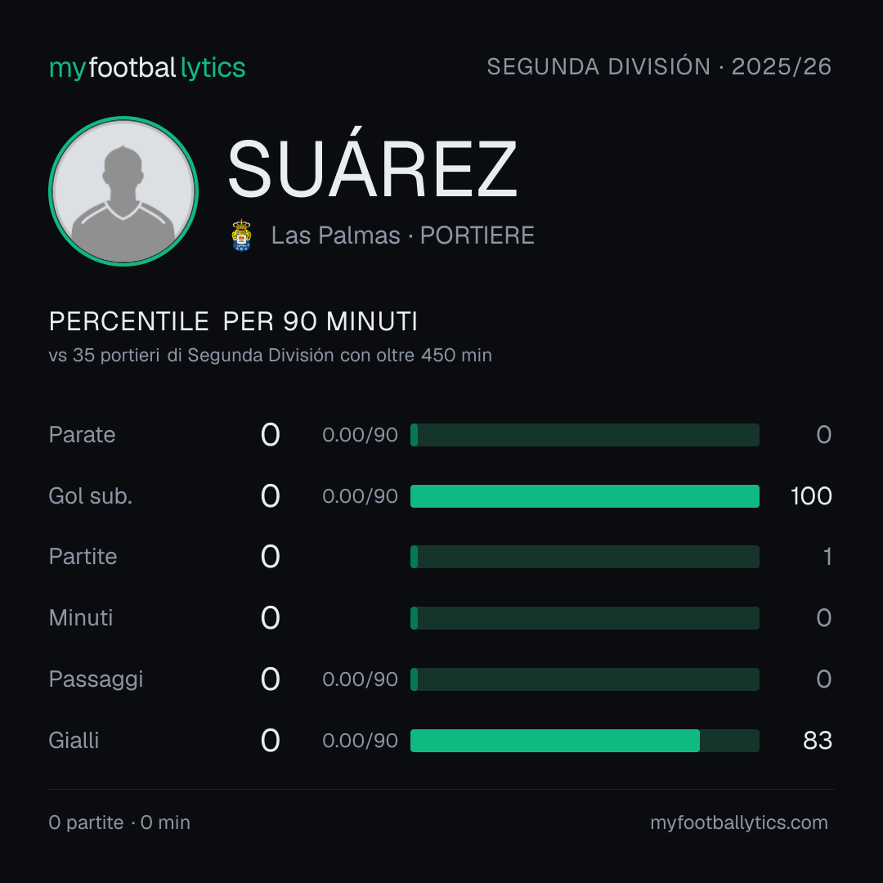Click the Percentile per 90 minuti heading

pos(233,321)
